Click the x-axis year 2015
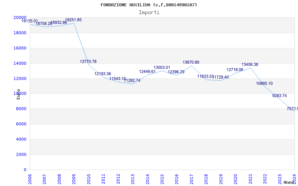Screen dimensions: 298x186 click(x=162, y=179)
